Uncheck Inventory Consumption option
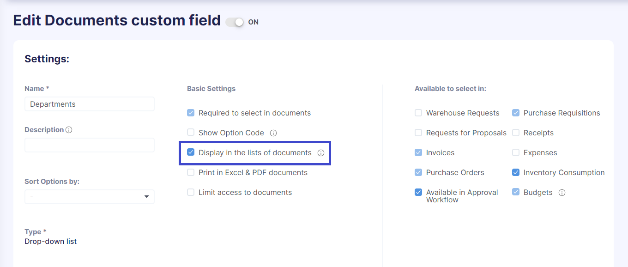Viewport: 628px width, 267px height. (516, 172)
